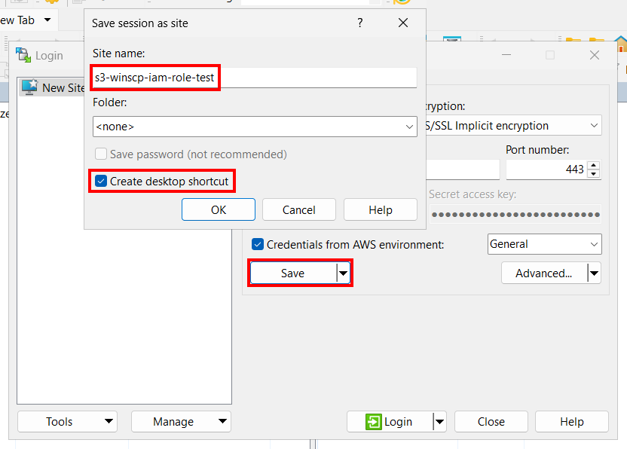Click Cancel in Save session dialog
The height and width of the screenshot is (449, 627).
(298, 210)
